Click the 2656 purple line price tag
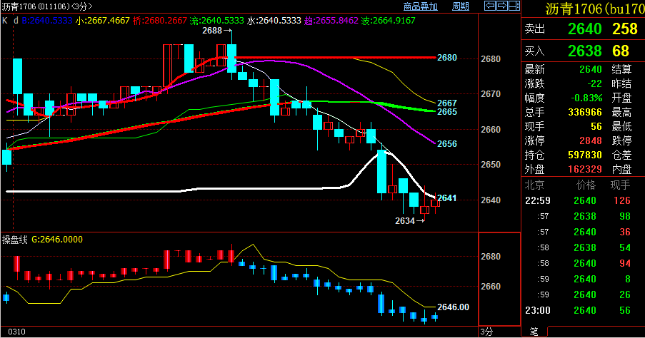The width and height of the screenshot is (645, 338). 446,143
